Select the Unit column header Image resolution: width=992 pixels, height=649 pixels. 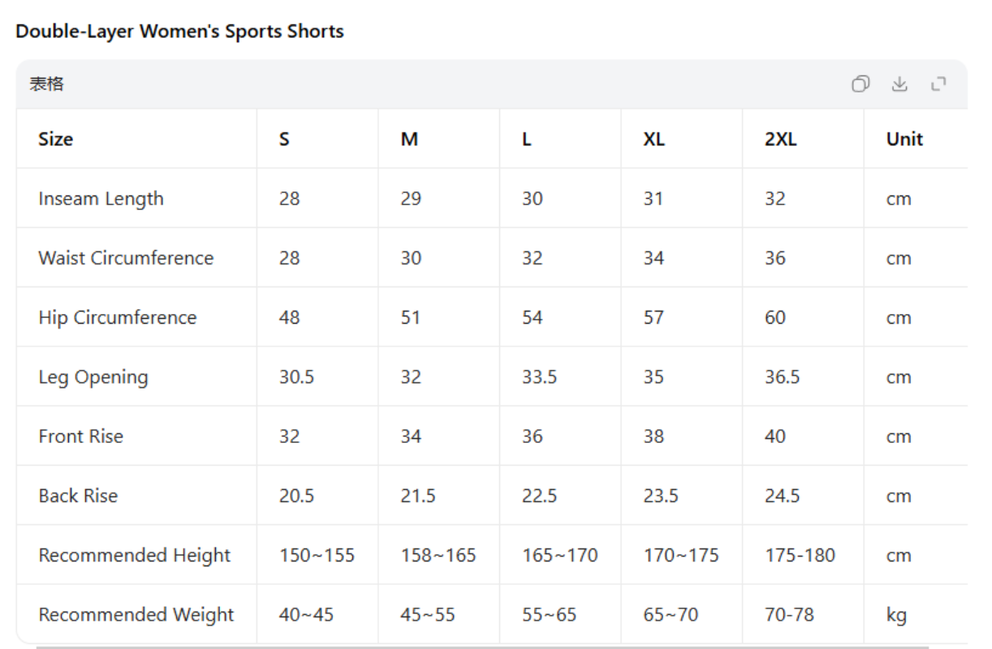905,139
